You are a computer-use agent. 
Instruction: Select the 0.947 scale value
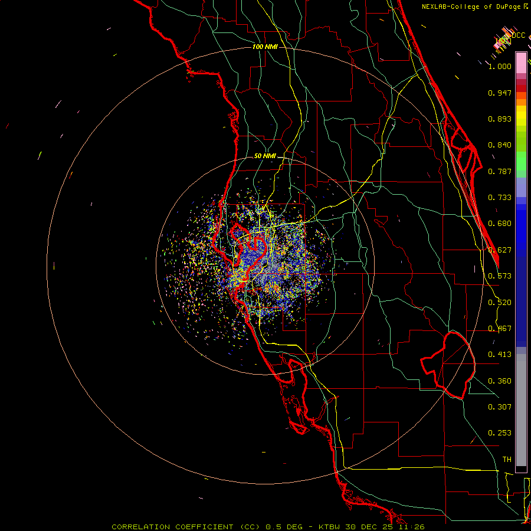[500, 93]
